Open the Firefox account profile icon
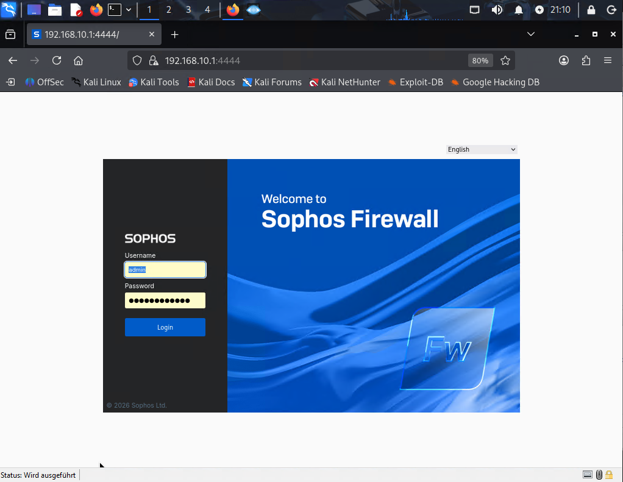Viewport: 623px width, 482px height. click(564, 60)
